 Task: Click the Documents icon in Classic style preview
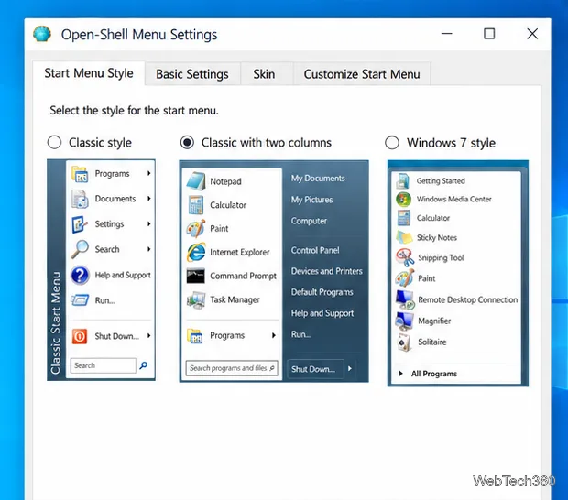pyautogui.click(x=80, y=199)
